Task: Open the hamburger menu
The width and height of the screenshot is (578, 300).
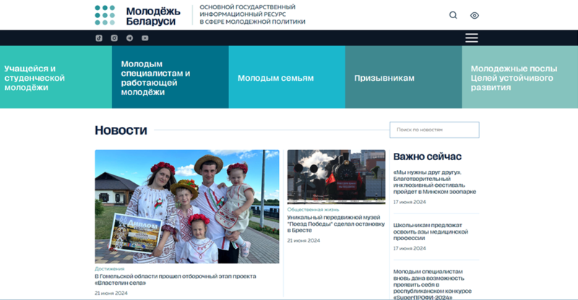Action: [472, 38]
